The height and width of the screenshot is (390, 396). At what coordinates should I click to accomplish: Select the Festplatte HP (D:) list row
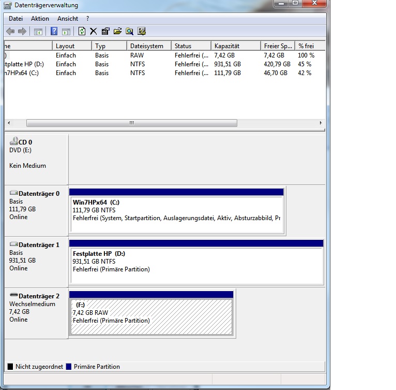pos(165,64)
